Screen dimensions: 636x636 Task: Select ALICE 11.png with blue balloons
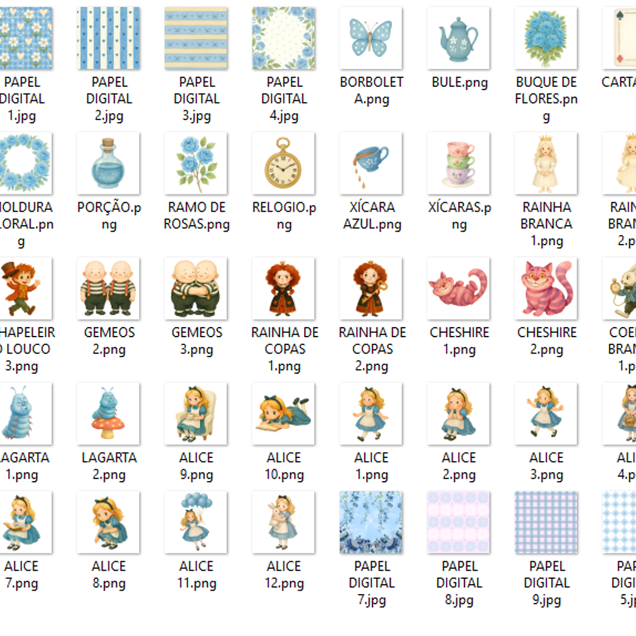click(x=196, y=522)
